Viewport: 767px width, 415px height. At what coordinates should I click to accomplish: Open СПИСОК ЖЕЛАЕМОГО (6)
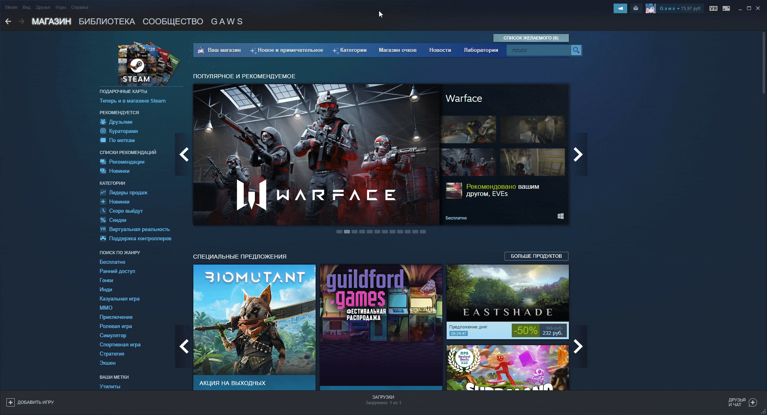pos(531,38)
